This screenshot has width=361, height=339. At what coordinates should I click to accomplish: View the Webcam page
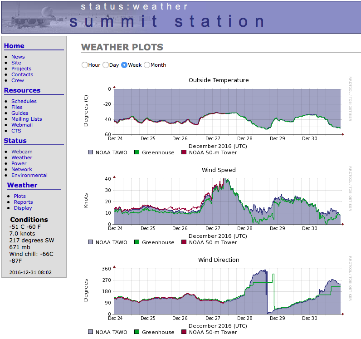pos(22,152)
